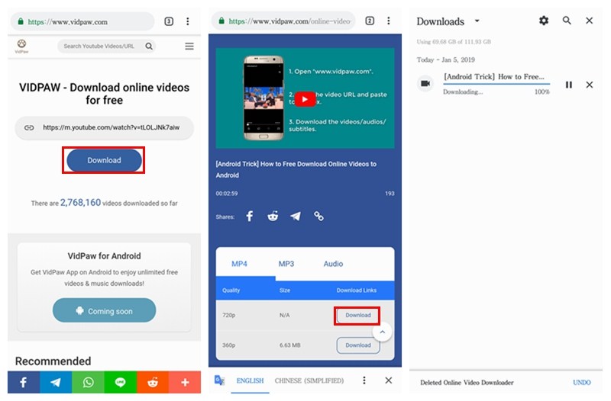Image resolution: width=611 pixels, height=401 pixels.
Task: Click the Telegram icon next to Shares
Action: (296, 217)
